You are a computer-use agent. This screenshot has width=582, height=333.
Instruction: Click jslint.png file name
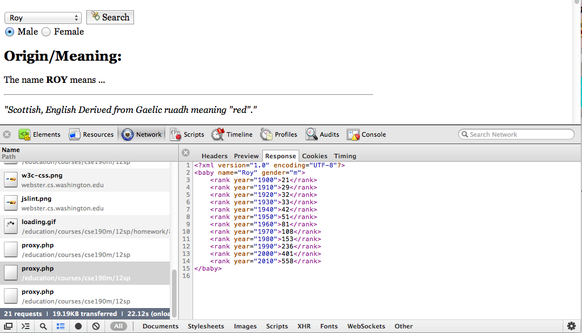click(36, 199)
